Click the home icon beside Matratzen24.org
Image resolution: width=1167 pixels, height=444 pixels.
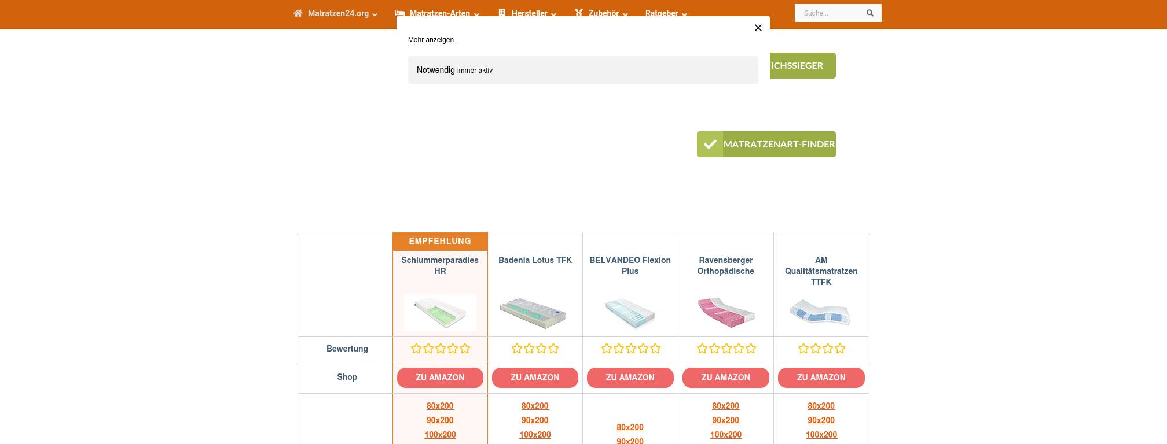[298, 13]
